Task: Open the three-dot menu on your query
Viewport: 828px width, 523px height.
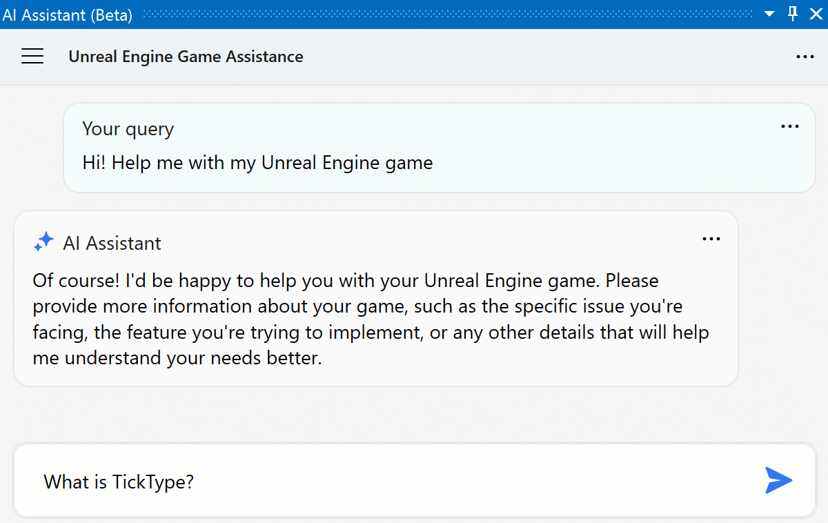Action: click(x=789, y=127)
